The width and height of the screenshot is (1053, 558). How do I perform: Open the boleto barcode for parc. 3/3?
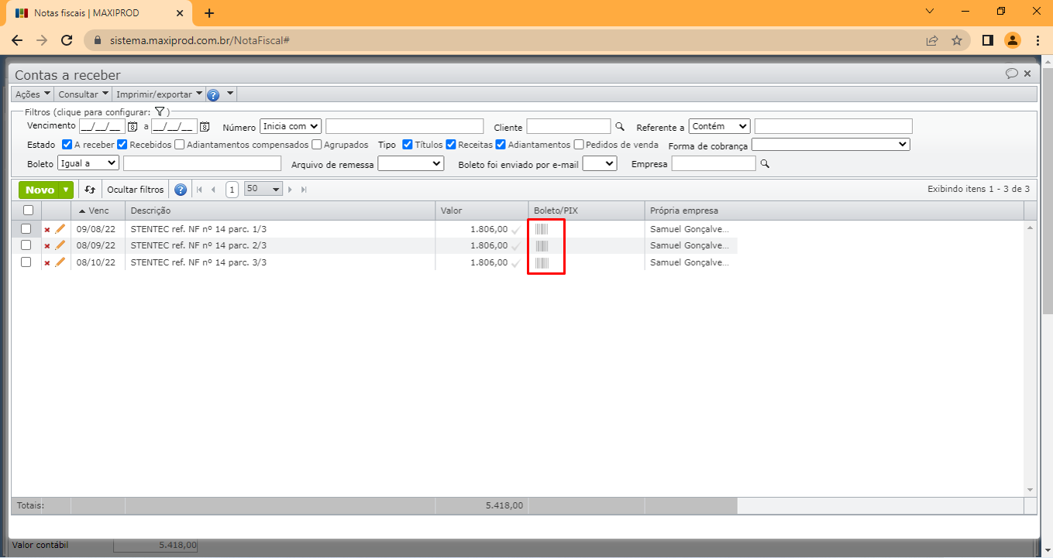542,263
